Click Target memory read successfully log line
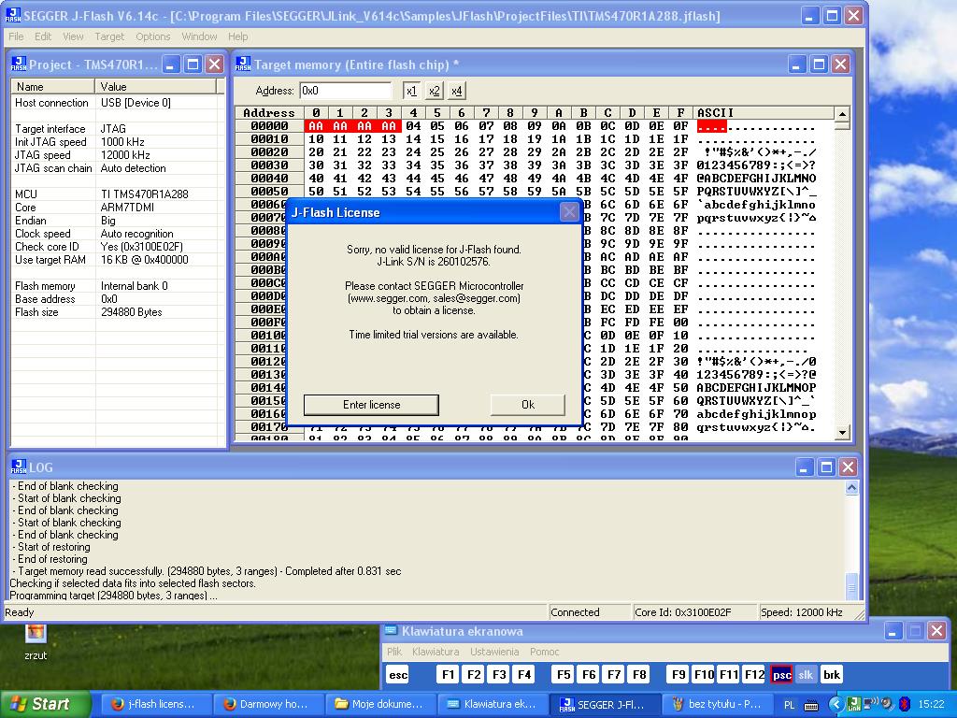The image size is (957, 718). tap(206, 571)
